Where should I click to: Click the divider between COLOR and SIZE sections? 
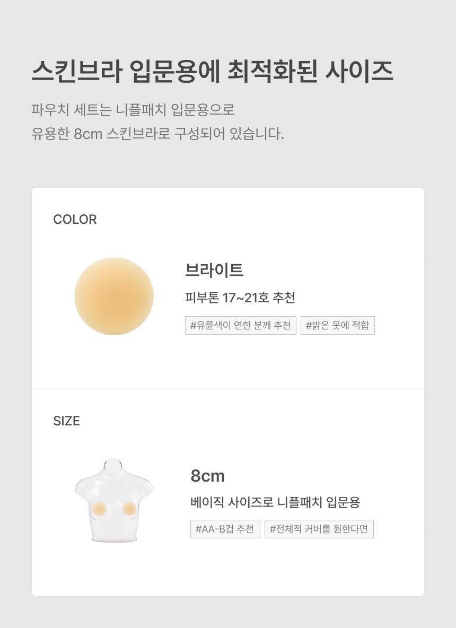coord(228,389)
